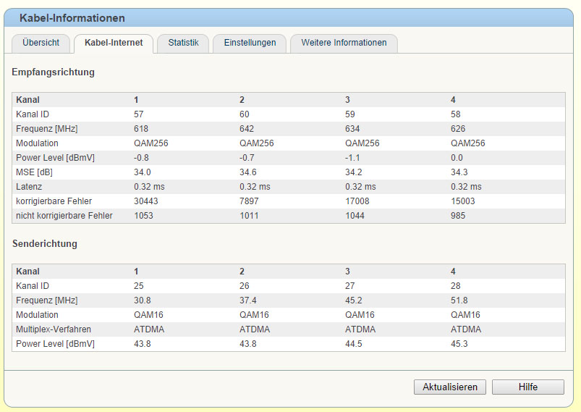
Task: Go to the Einstellungen tab
Action: tap(250, 43)
